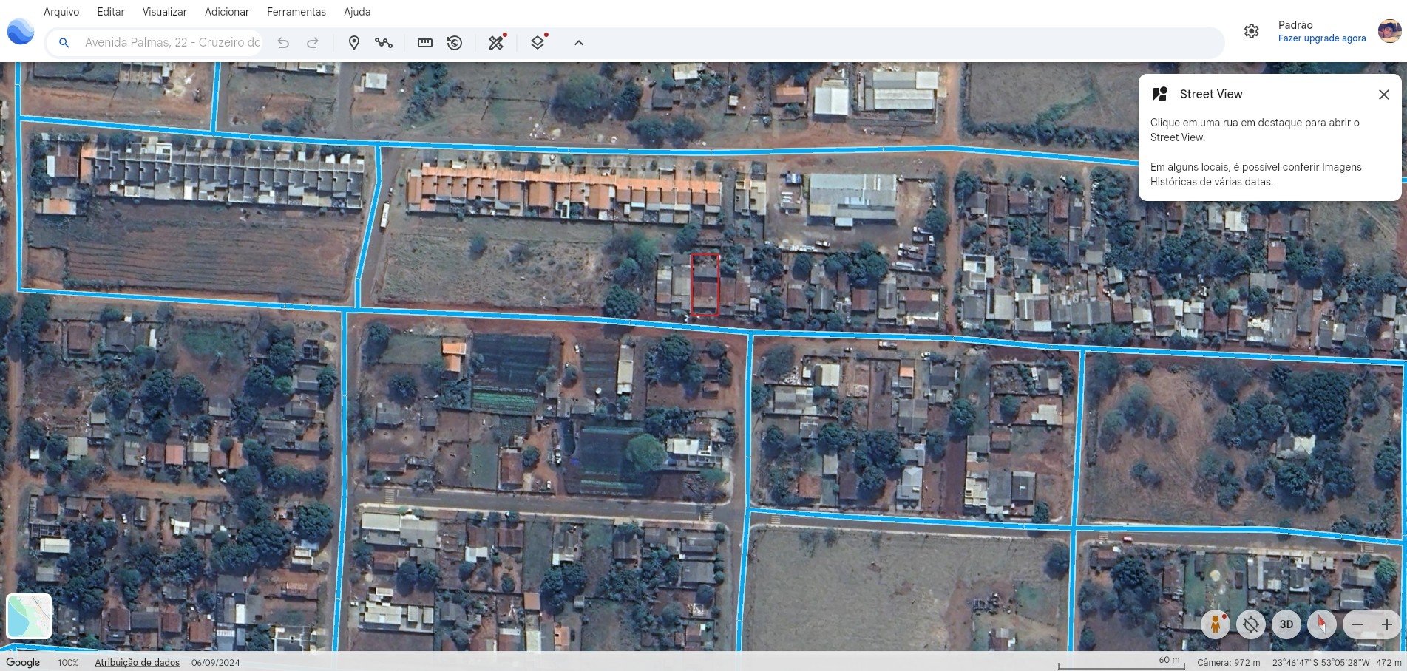Open Atribuição de dados link
The width and height of the screenshot is (1407, 671).
click(x=137, y=663)
